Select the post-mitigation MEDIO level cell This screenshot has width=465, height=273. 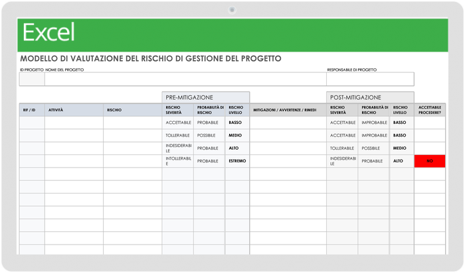[402, 148]
